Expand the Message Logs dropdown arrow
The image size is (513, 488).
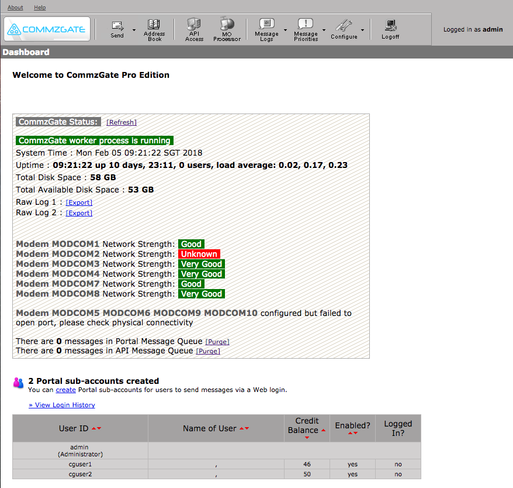click(285, 30)
